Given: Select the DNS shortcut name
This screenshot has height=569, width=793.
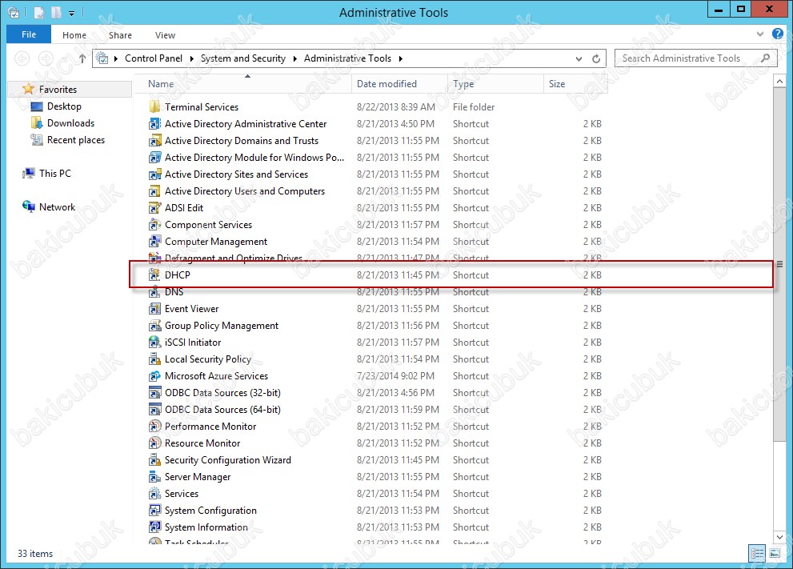Looking at the screenshot, I should [174, 292].
